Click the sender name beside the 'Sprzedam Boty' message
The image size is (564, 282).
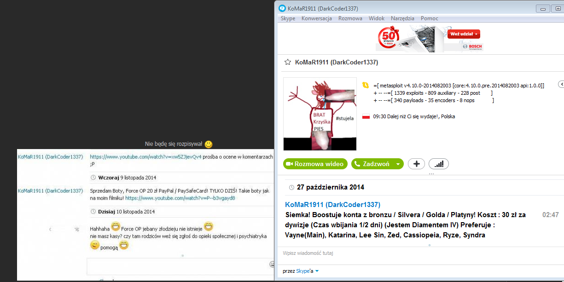coord(51,190)
